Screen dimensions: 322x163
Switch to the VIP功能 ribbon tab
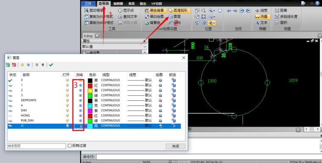pos(156,3)
